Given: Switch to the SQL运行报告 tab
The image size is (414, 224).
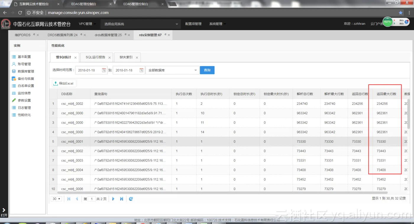Looking at the screenshot, I should (95, 57).
